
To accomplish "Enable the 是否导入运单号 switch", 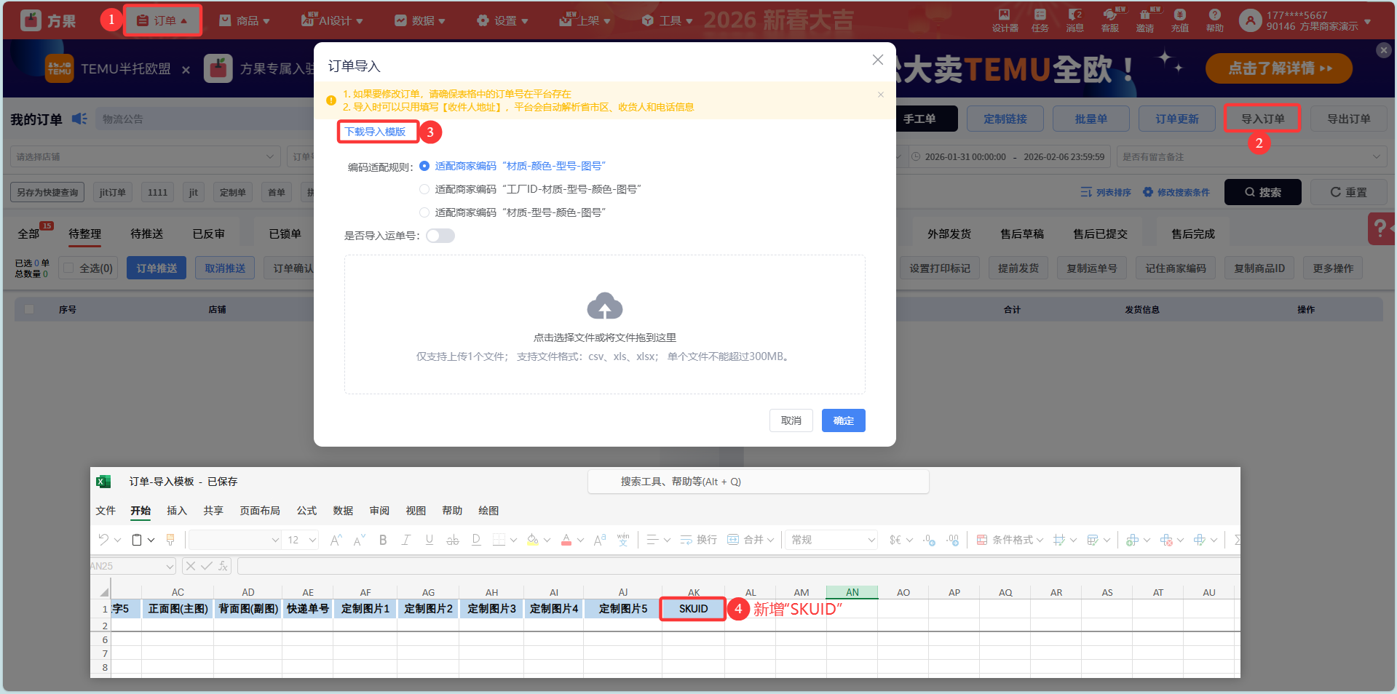I will [440, 236].
